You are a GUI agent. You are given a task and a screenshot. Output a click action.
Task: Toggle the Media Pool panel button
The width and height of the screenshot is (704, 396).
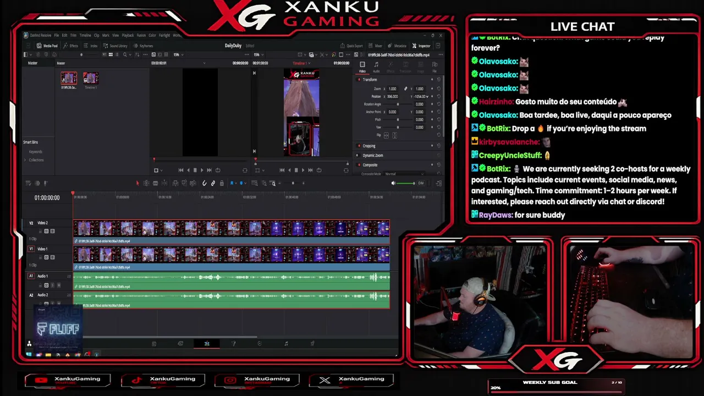[47, 46]
